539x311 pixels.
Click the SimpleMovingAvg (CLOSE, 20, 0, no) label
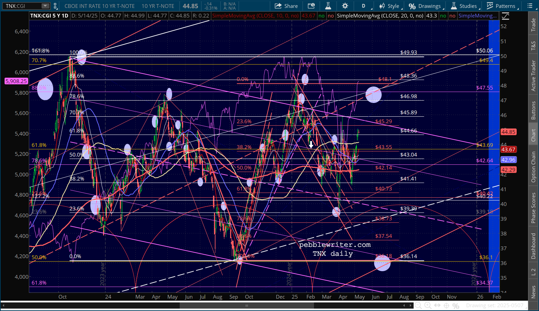click(380, 16)
